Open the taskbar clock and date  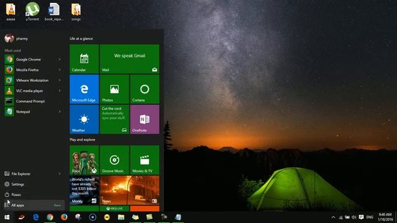[x=385, y=217]
